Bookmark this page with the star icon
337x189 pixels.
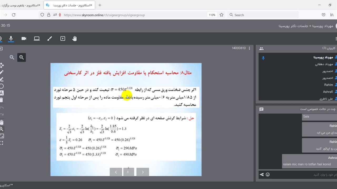[x=221, y=15]
